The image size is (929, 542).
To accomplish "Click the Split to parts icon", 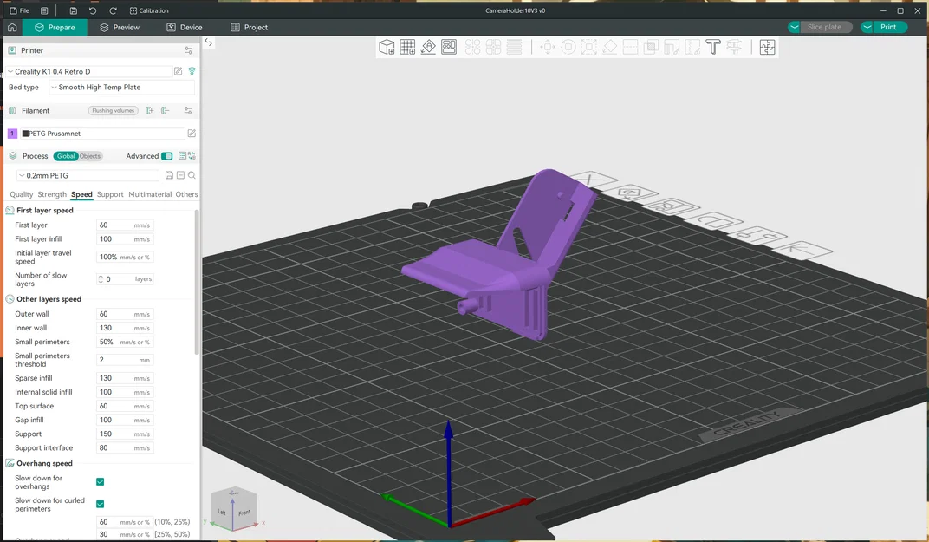I will click(x=494, y=47).
